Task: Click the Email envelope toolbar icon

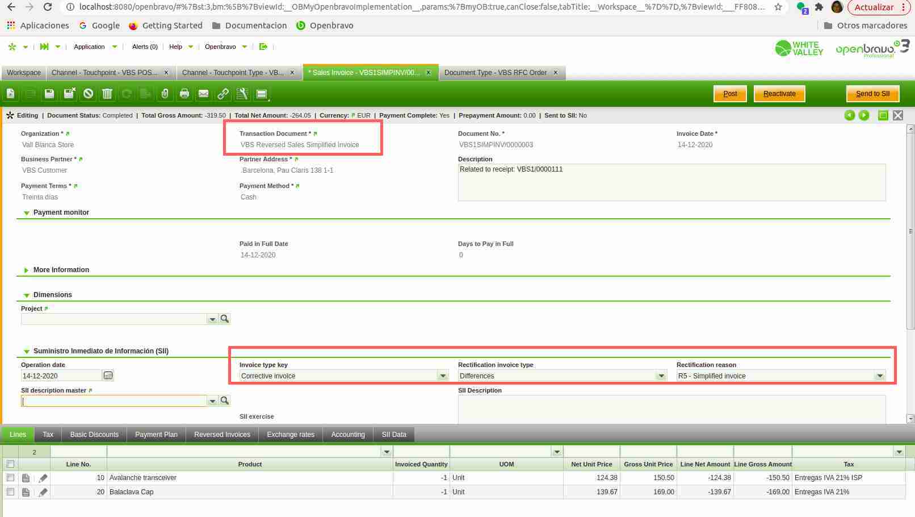Action: pyautogui.click(x=203, y=94)
